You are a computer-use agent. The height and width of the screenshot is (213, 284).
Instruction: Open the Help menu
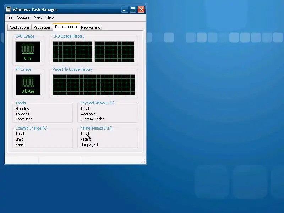point(50,17)
